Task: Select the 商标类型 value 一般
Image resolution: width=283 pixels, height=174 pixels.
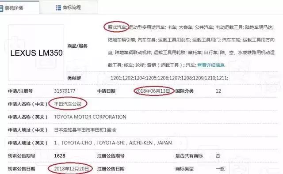Action: tap(220, 169)
